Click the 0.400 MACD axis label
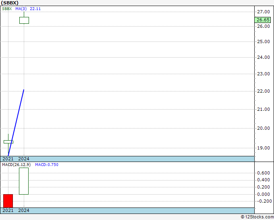 coord(264,180)
